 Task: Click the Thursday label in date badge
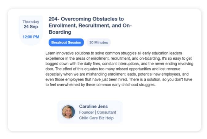[x=31, y=22]
